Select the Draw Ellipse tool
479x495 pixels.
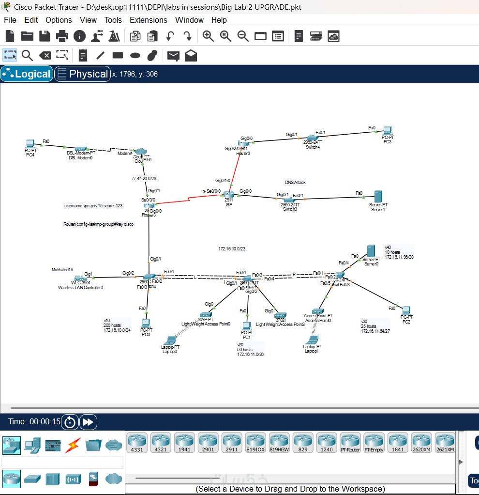point(135,56)
